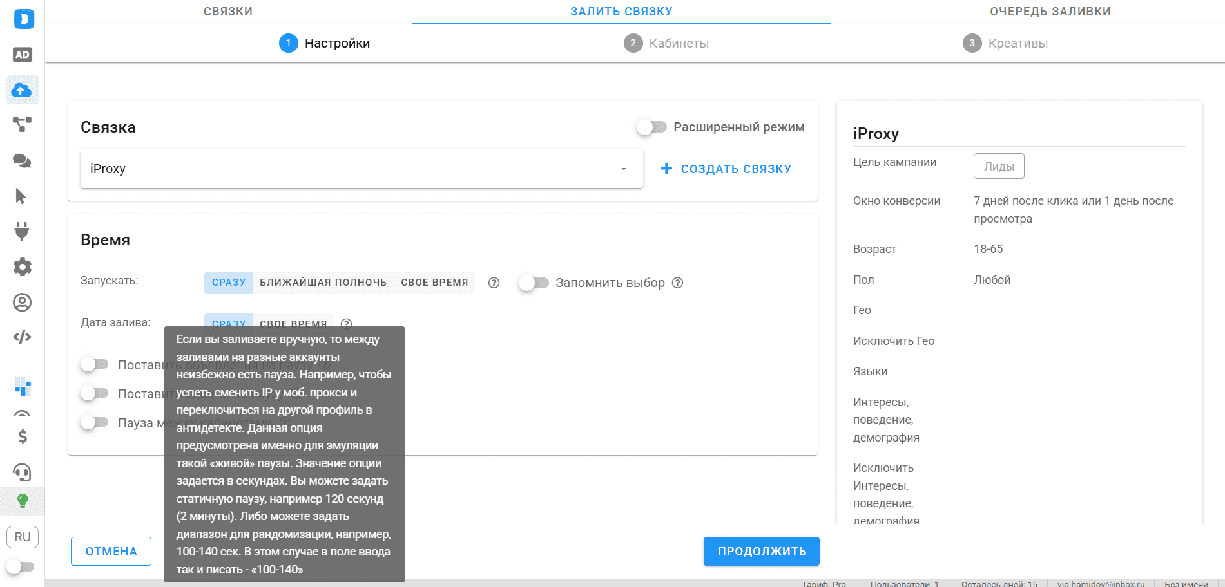The image size is (1225, 587).
Task: Open settings gear in sidebar
Action: pyautogui.click(x=23, y=266)
